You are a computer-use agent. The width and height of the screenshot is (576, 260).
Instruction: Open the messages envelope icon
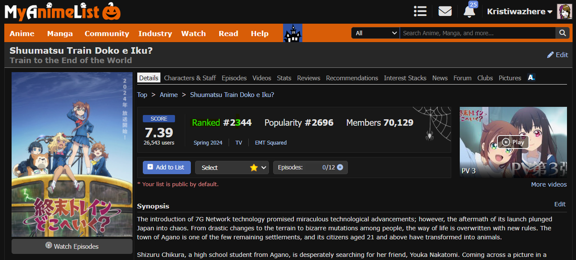(445, 11)
